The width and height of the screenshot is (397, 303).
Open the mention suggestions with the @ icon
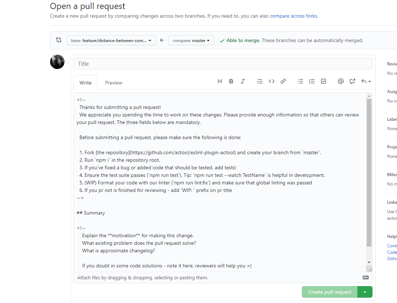tap(340, 81)
